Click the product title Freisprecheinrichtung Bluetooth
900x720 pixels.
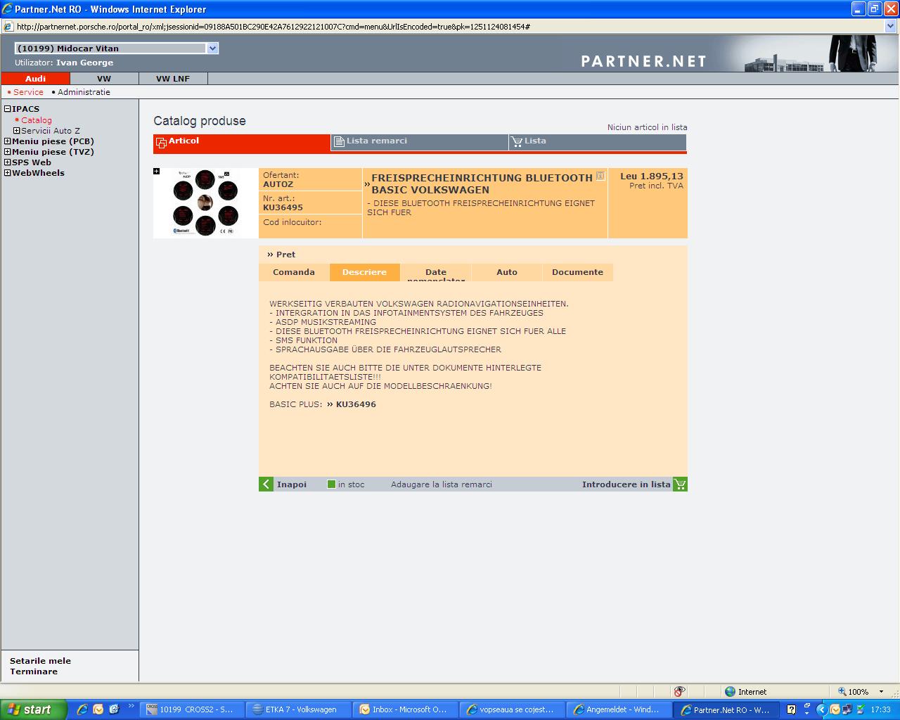point(482,184)
